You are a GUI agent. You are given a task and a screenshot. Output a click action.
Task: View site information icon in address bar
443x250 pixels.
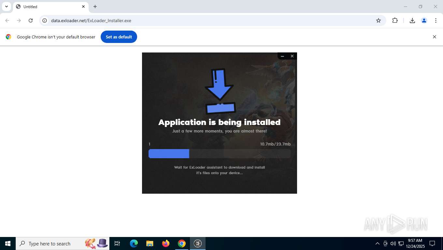coord(45,21)
